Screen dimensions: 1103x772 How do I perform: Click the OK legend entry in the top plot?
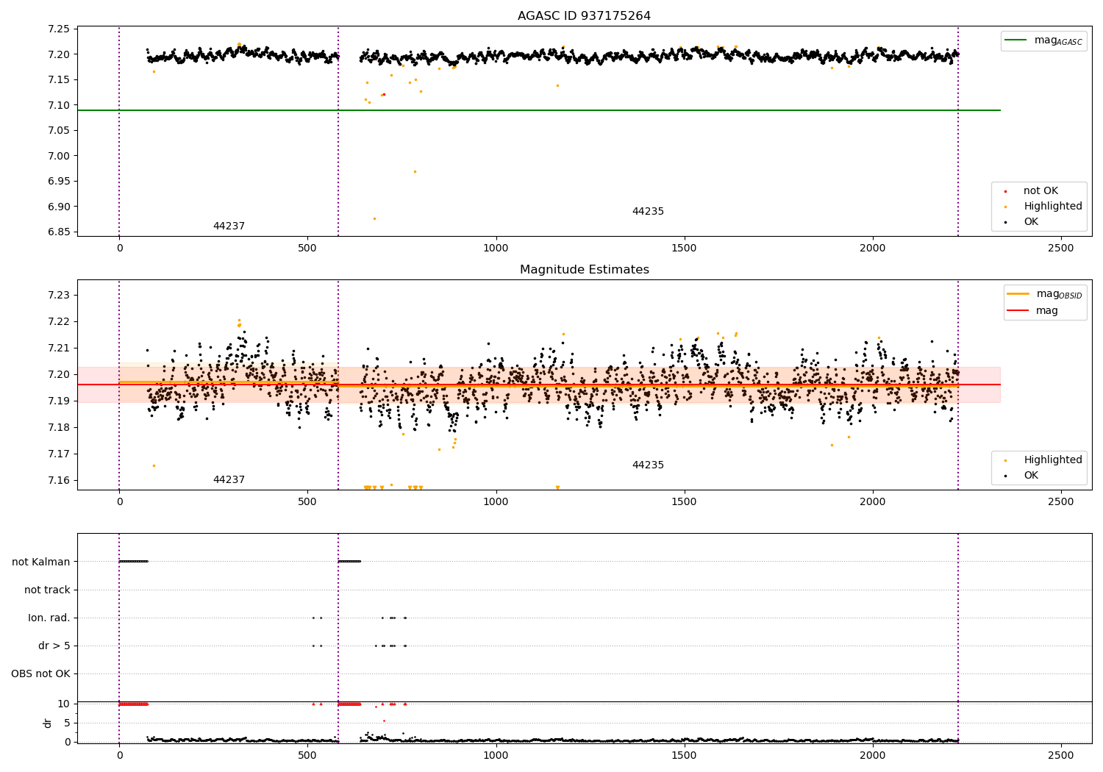pyautogui.click(x=1031, y=222)
